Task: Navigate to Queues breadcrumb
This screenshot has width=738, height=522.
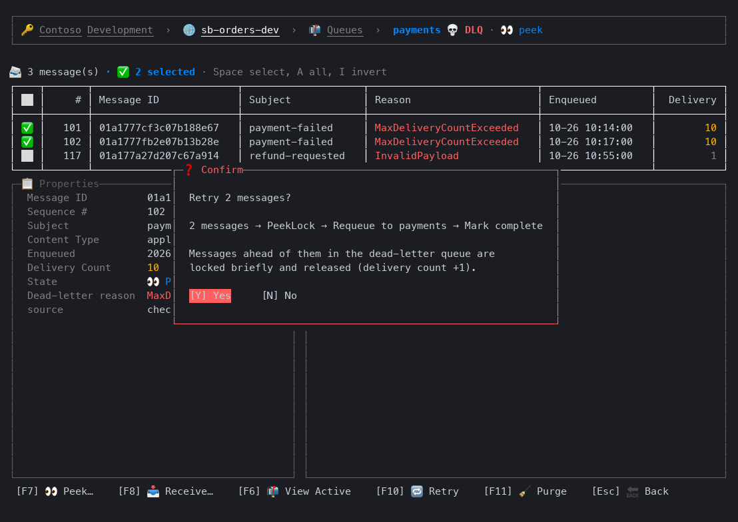Action: [x=345, y=30]
